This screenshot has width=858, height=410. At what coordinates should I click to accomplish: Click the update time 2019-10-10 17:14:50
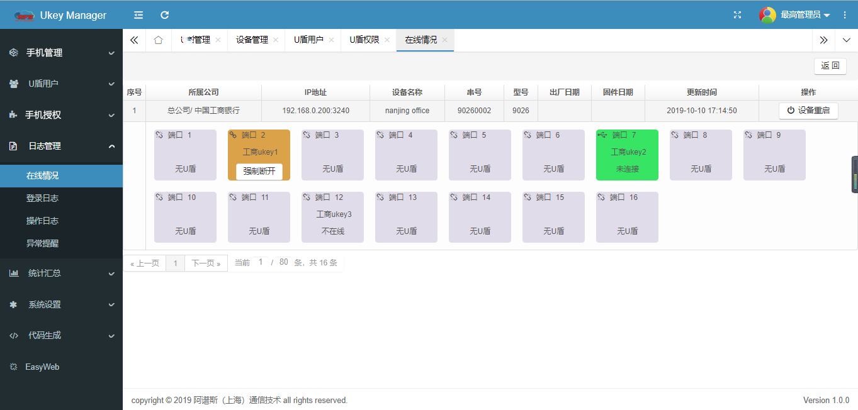pos(702,111)
